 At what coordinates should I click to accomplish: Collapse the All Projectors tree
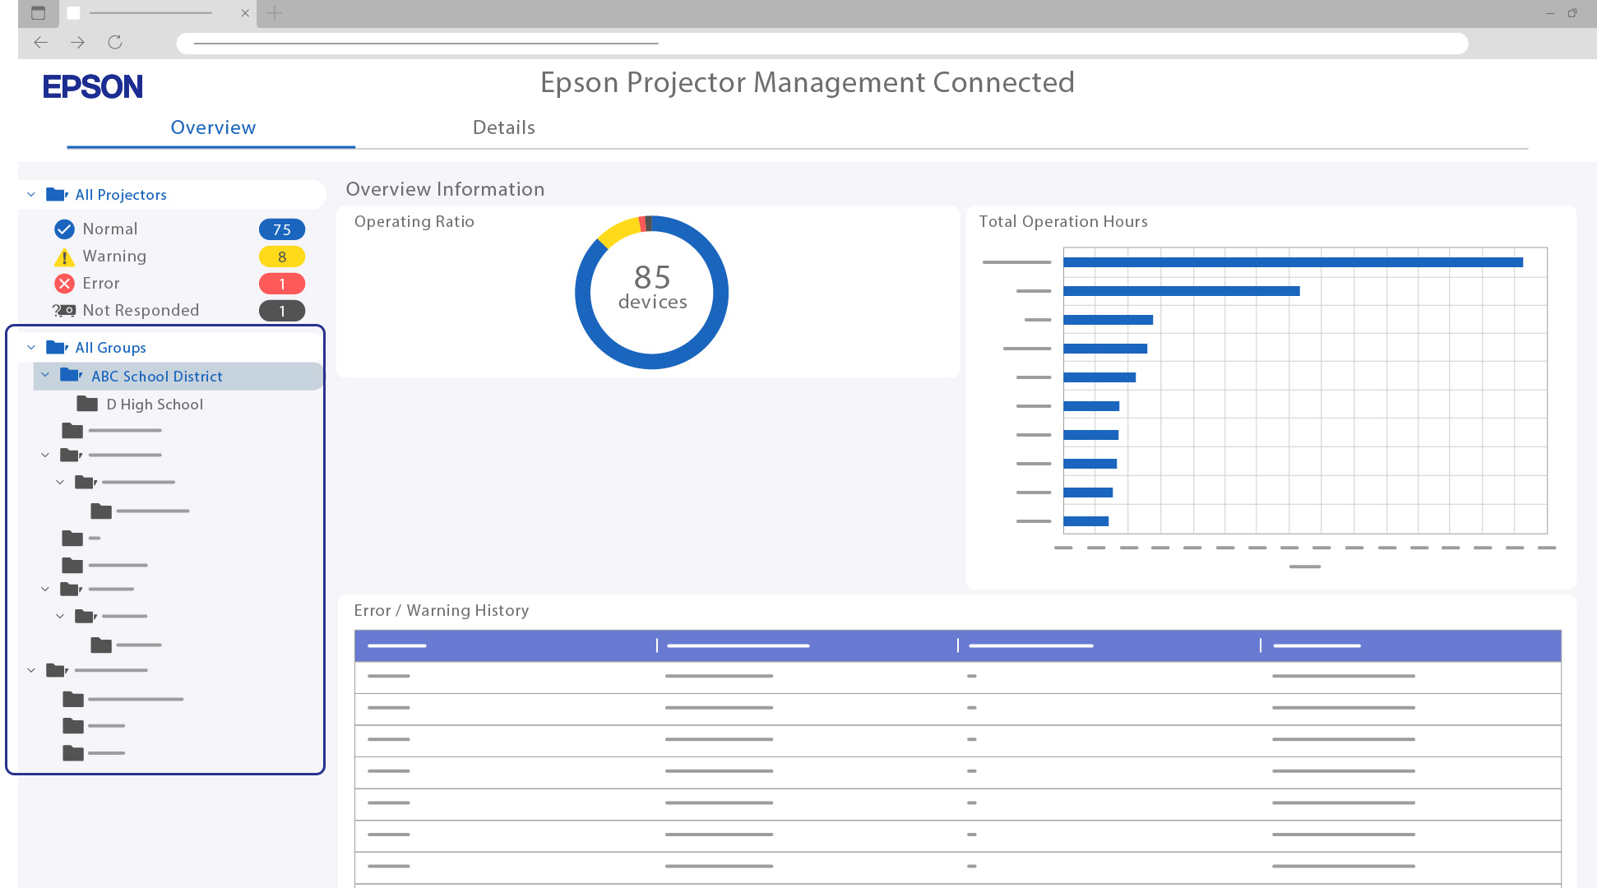pyautogui.click(x=31, y=195)
